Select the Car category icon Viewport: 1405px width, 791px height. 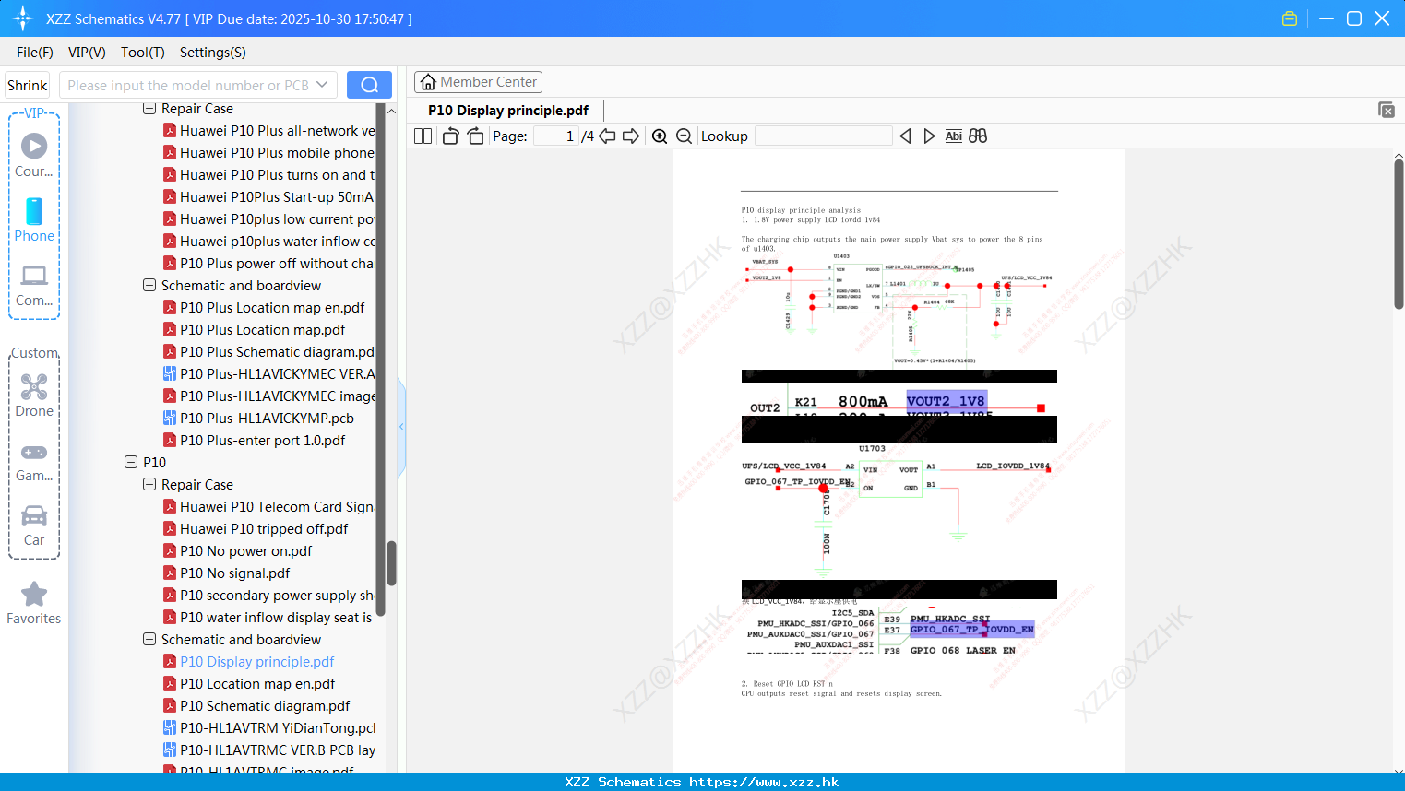(34, 515)
